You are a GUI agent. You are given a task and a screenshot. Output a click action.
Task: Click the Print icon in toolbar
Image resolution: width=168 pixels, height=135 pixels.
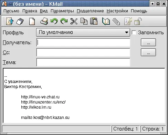click(x=44, y=21)
